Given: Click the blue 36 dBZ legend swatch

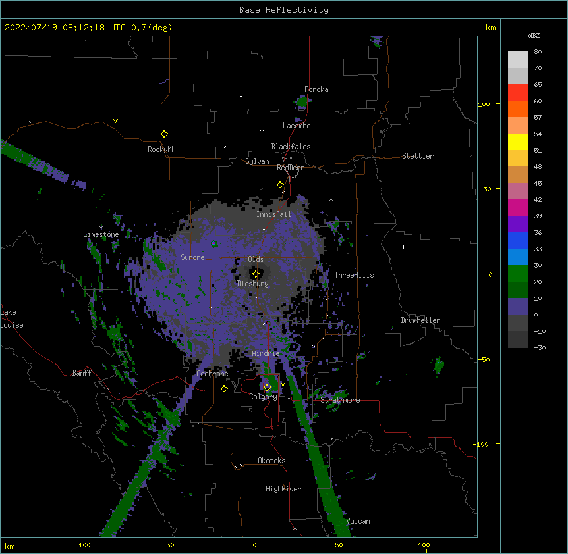Looking at the screenshot, I should pos(518,240).
